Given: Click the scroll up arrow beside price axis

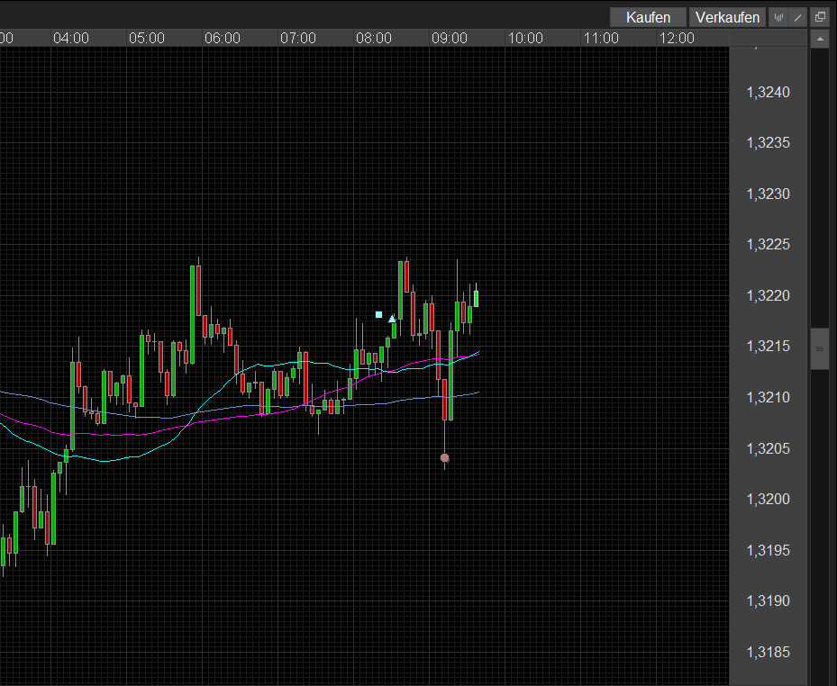Looking at the screenshot, I should coord(820,40).
